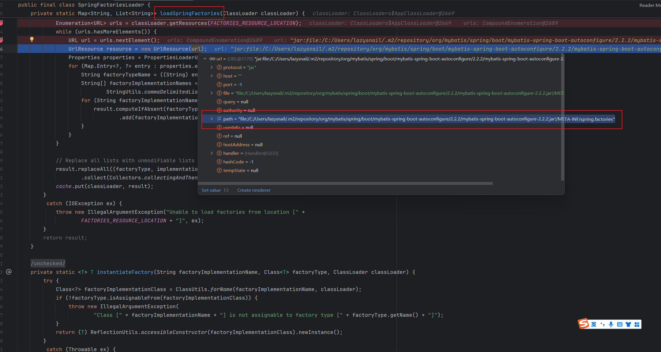Click the "return result;" statement

pyautogui.click(x=65, y=238)
